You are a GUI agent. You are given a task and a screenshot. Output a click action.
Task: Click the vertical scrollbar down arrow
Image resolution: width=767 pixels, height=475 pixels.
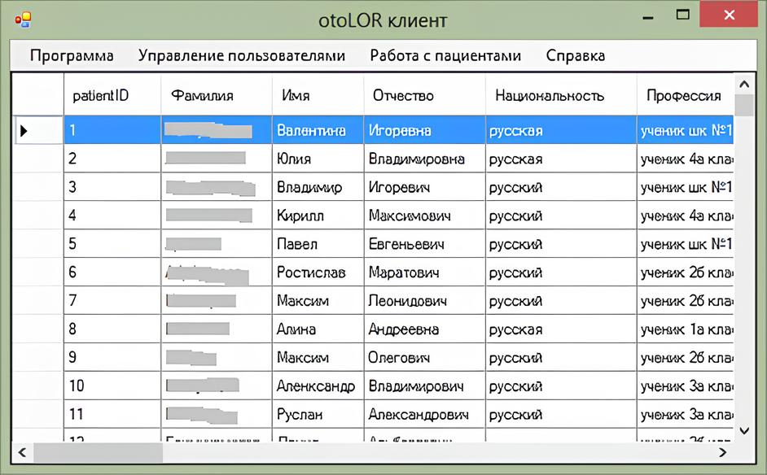(x=743, y=430)
